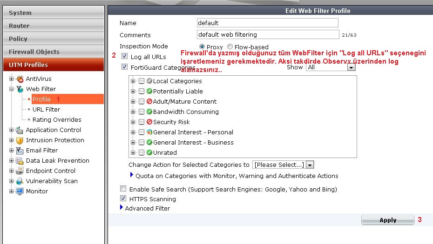433x244 pixels.
Task: Click Potentially Liable green allow icon
Action: [149, 91]
